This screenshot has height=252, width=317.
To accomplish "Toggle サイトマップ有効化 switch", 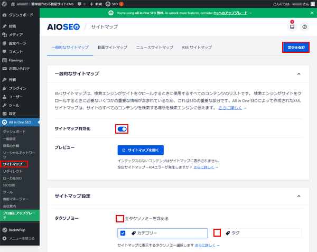I will coord(122,129).
